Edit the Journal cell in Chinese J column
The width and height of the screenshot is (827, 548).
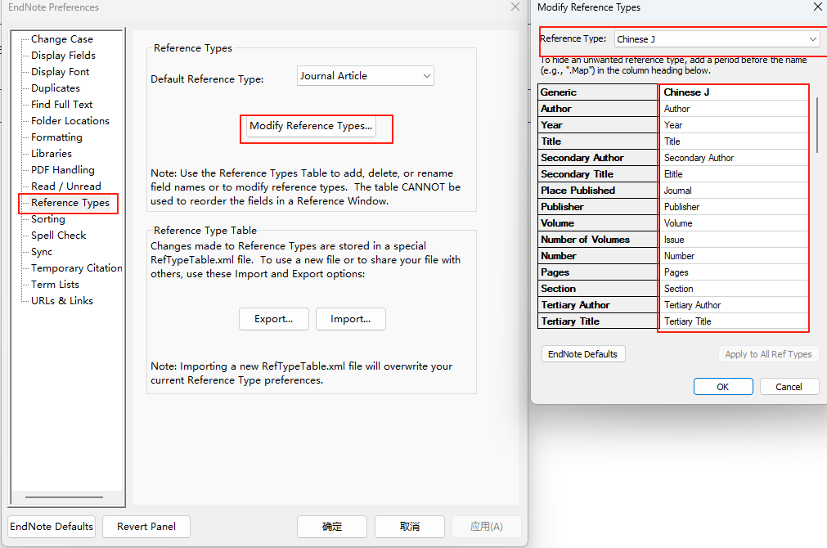pyautogui.click(x=735, y=191)
